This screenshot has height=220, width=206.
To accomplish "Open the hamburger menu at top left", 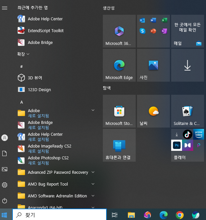I will tap(5, 8).
